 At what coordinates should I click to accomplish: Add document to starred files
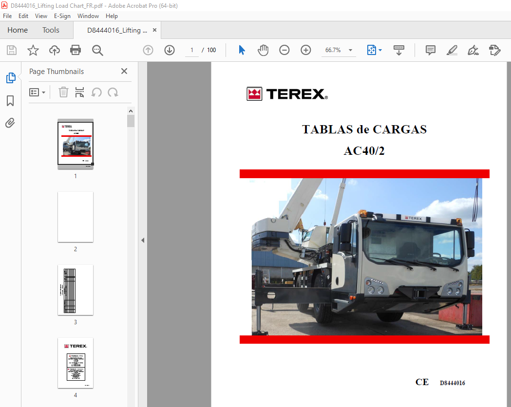[x=33, y=50]
